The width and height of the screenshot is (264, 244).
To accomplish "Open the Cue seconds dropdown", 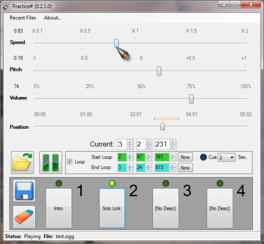I will point(226,158).
